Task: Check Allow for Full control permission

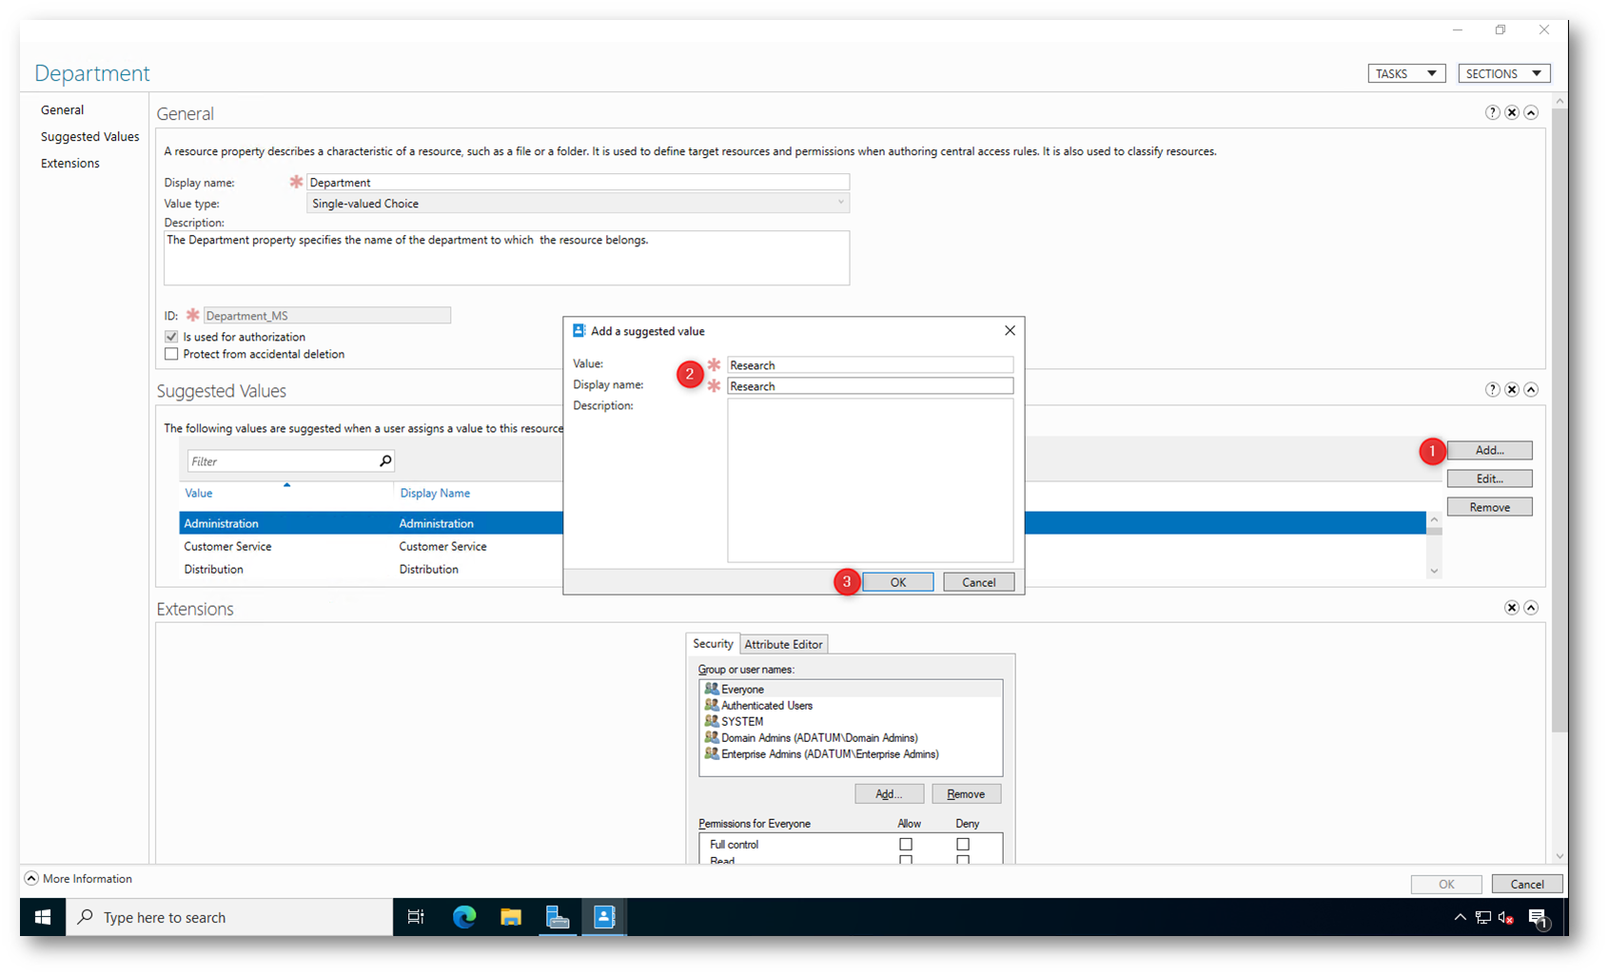Action: 906,844
